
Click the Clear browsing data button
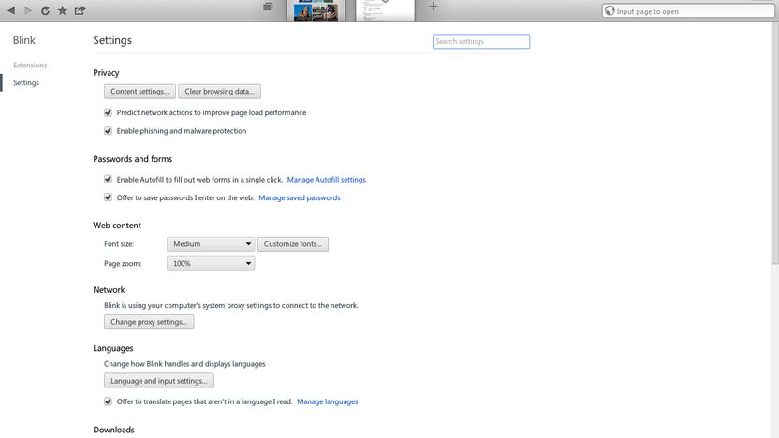tap(220, 92)
